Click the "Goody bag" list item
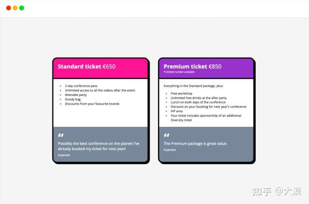This screenshot has height=204, width=309. pos(73,99)
